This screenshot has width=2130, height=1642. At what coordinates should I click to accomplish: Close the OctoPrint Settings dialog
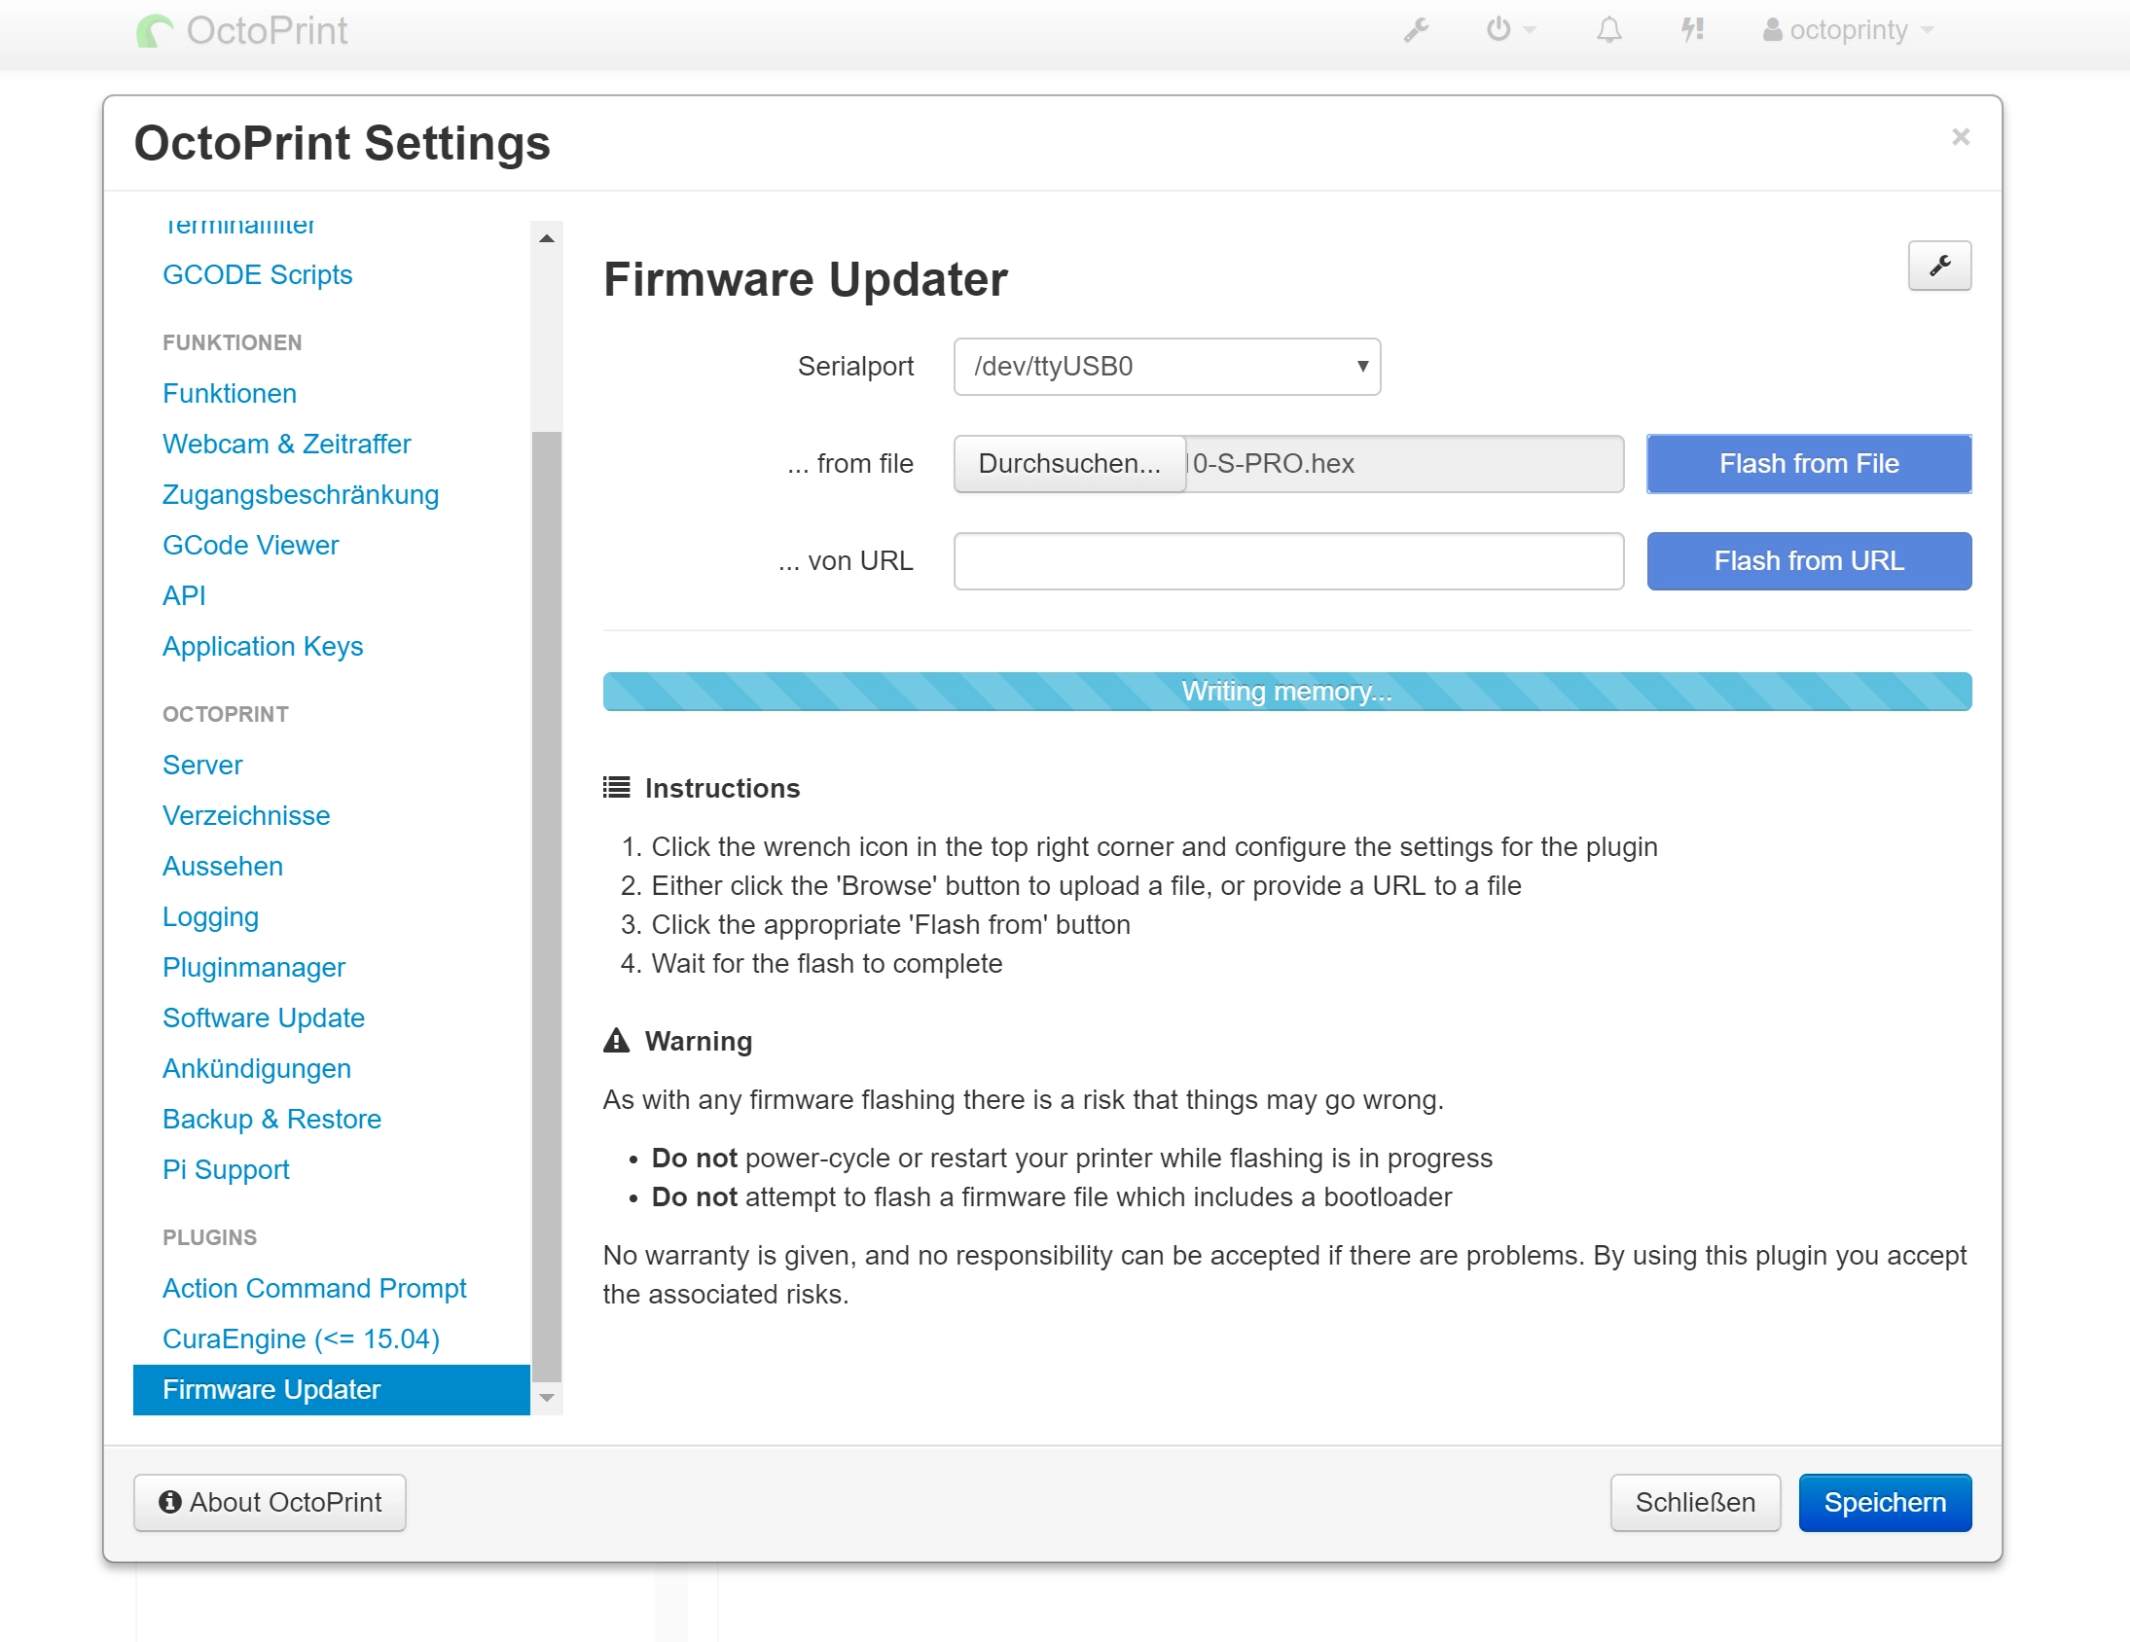[1961, 137]
